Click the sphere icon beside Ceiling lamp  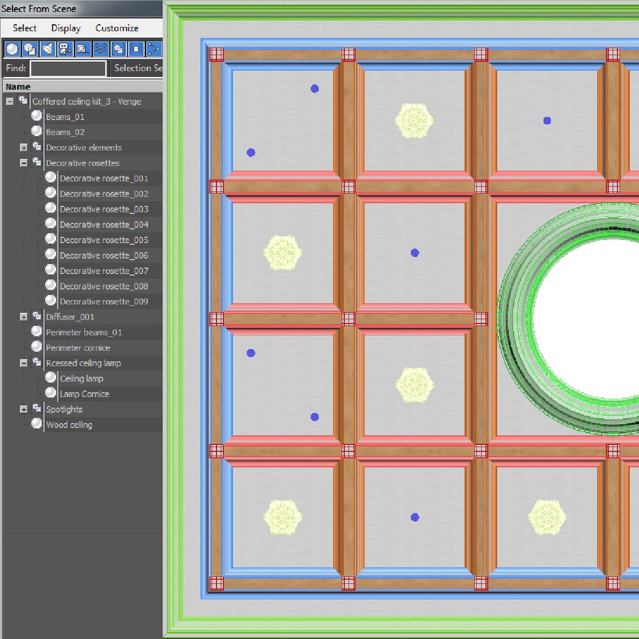(x=50, y=377)
